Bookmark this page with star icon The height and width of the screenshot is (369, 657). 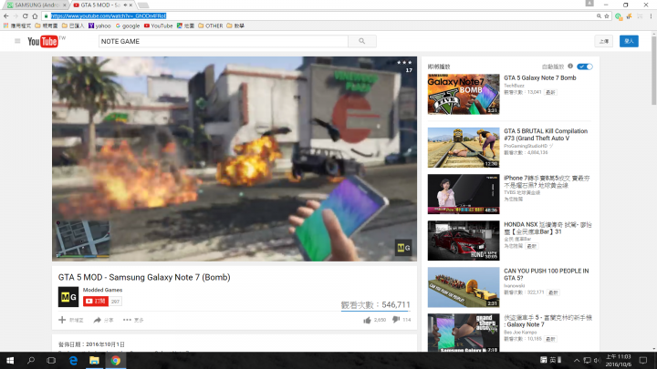(606, 15)
